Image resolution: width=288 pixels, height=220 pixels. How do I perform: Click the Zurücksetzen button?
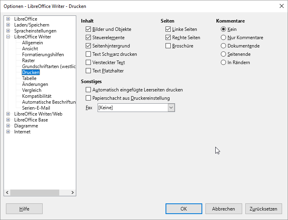click(264, 209)
